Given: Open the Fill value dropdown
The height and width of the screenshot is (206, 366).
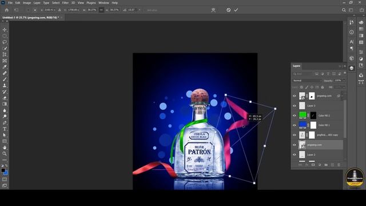Looking at the screenshot, I should (344, 87).
